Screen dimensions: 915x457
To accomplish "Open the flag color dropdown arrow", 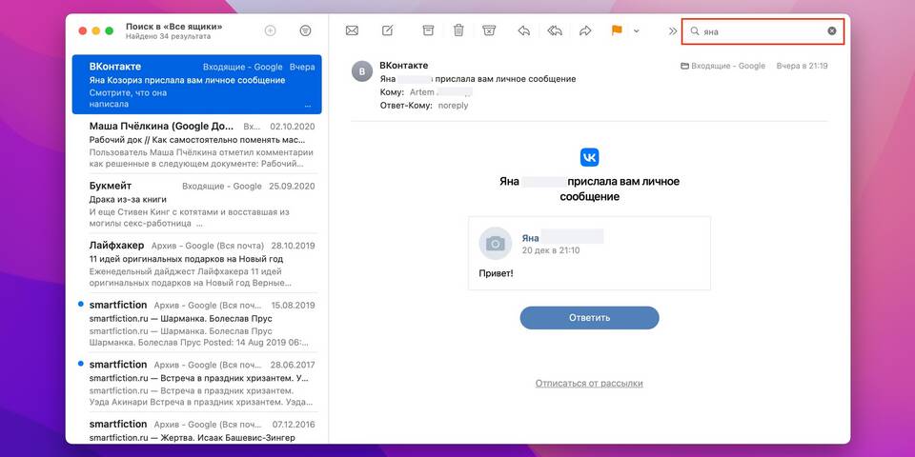I will [636, 31].
